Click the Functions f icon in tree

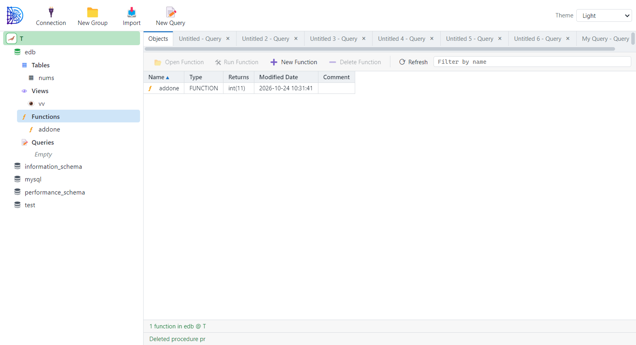point(25,117)
